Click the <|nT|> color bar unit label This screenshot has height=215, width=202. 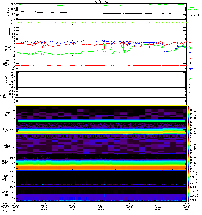click(x=197, y=193)
